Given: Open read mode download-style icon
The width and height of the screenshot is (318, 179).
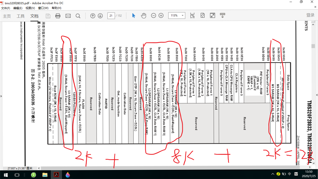Looking at the screenshot, I should pos(222,16).
